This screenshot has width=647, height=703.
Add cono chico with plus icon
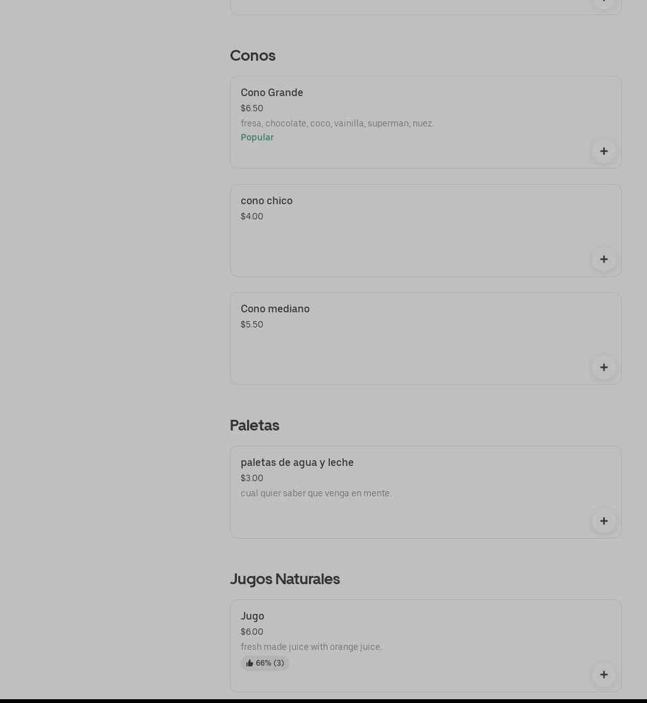tap(603, 259)
